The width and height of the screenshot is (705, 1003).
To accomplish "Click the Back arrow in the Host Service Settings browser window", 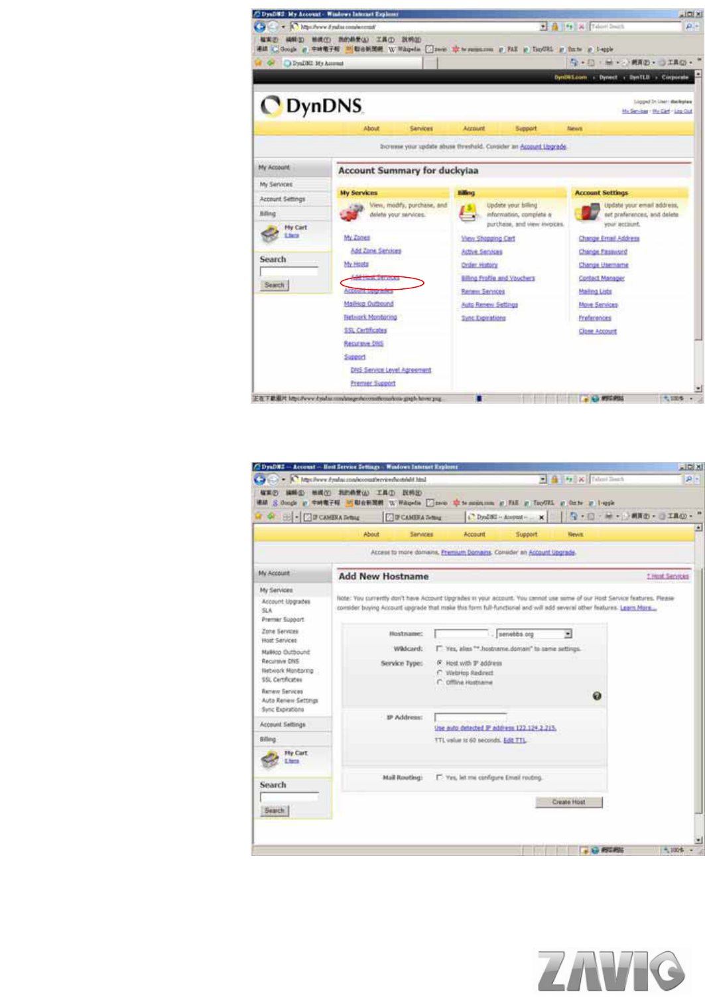I will pyautogui.click(x=259, y=479).
